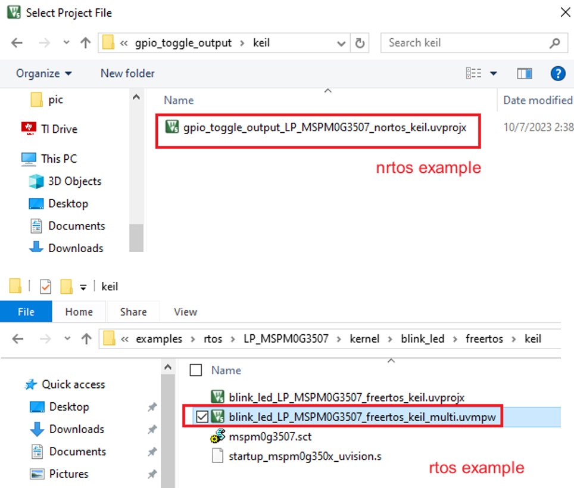This screenshot has height=488, width=574.
Task: Expand the address bar path history dropdown
Action: [x=341, y=43]
